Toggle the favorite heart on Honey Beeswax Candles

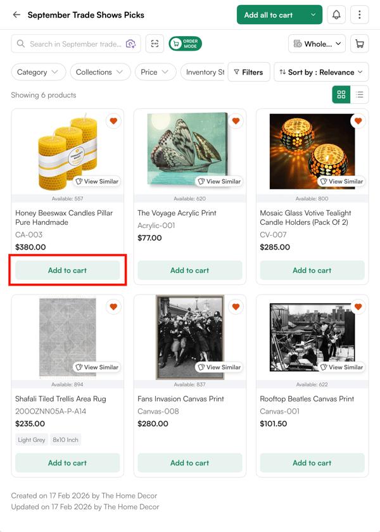(113, 121)
